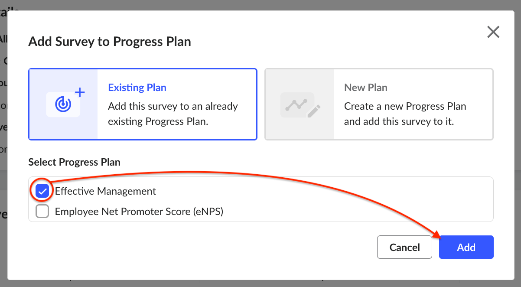This screenshot has width=521, height=287.
Task: Close the Add Survey dialog with X
Action: (493, 32)
